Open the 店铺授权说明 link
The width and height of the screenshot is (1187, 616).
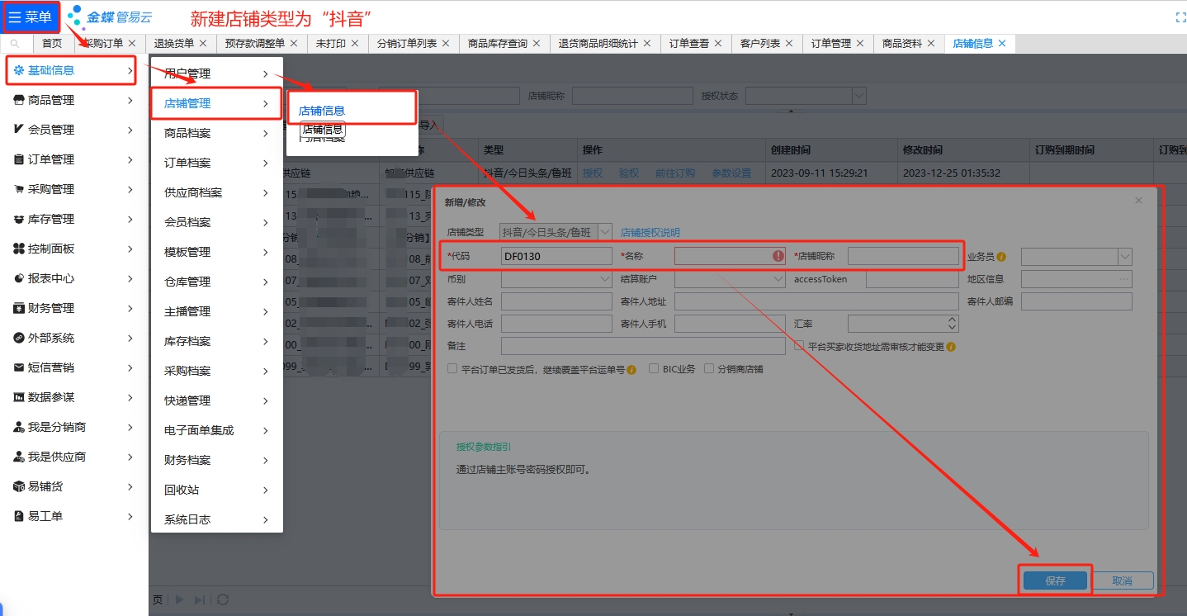click(x=650, y=233)
